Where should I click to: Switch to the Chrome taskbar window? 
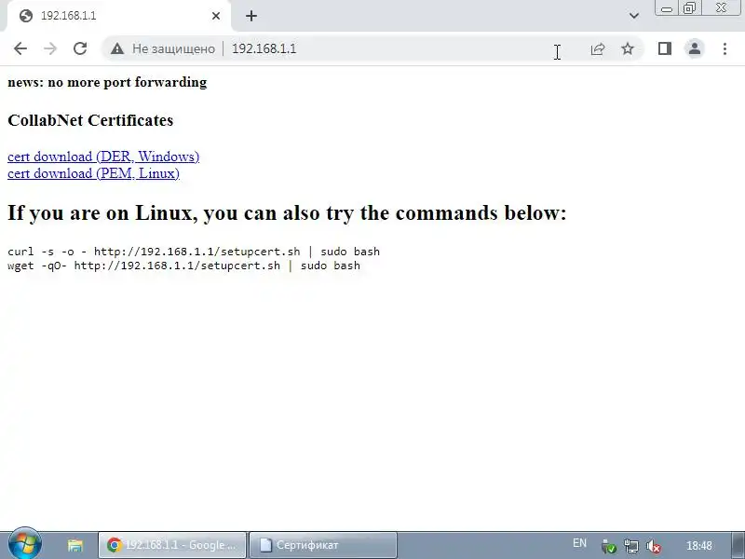(x=172, y=545)
